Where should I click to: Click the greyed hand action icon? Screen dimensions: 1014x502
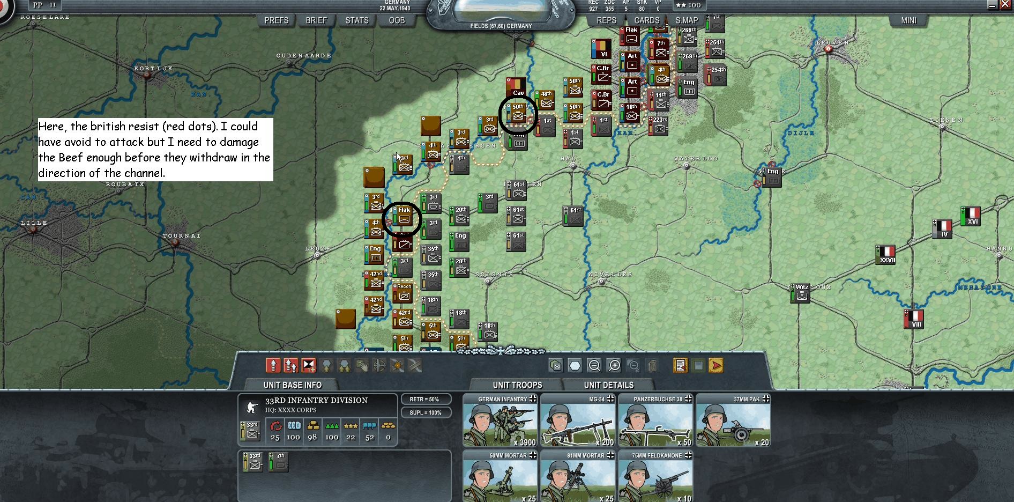(362, 366)
